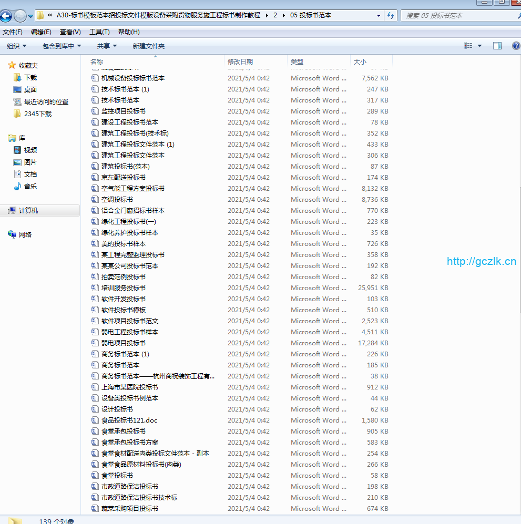Open the 文件(F) menu
The image size is (521, 524).
tap(13, 32)
